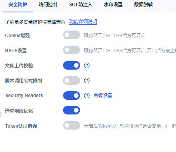Click the Cookie增强 HTTPS hint text
This screenshot has height=152, width=176.
pyautogui.click(x=114, y=36)
